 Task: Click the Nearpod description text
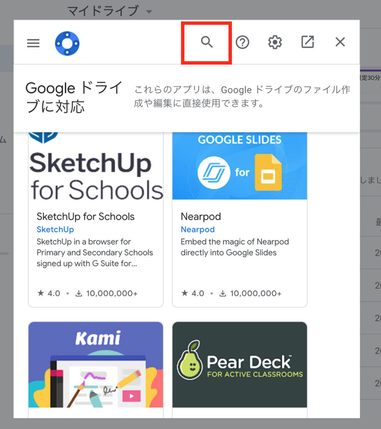click(235, 247)
